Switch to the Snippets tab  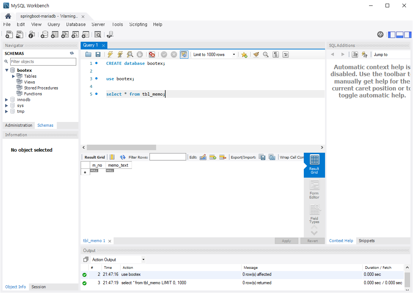coord(366,241)
